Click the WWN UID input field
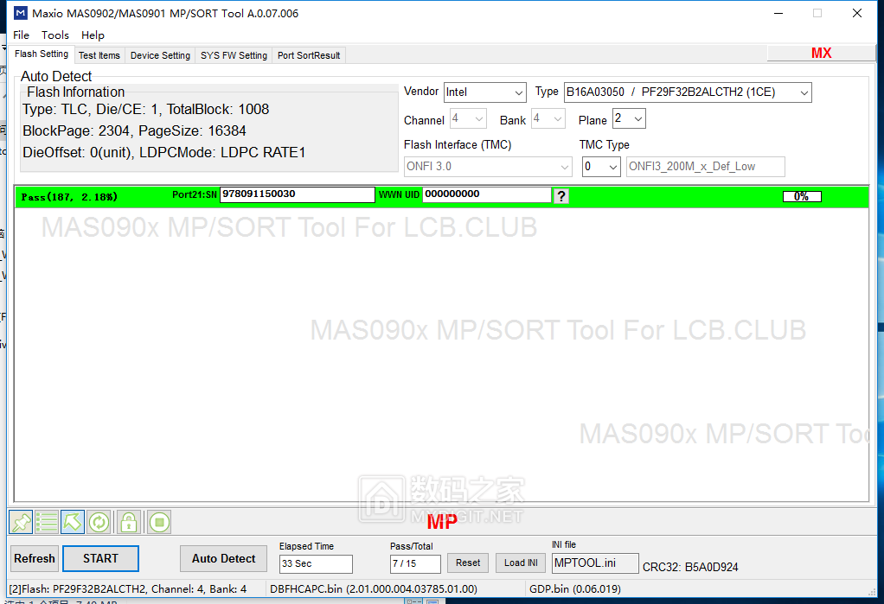884x604 pixels. pyautogui.click(x=487, y=194)
